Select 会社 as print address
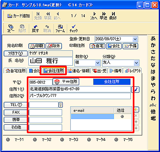Screen dimensions: 160x152 (114, 46)
